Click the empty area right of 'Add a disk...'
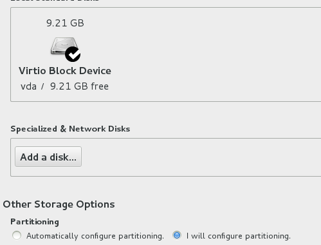Viewport: 321px width, 245px height. click(x=201, y=157)
